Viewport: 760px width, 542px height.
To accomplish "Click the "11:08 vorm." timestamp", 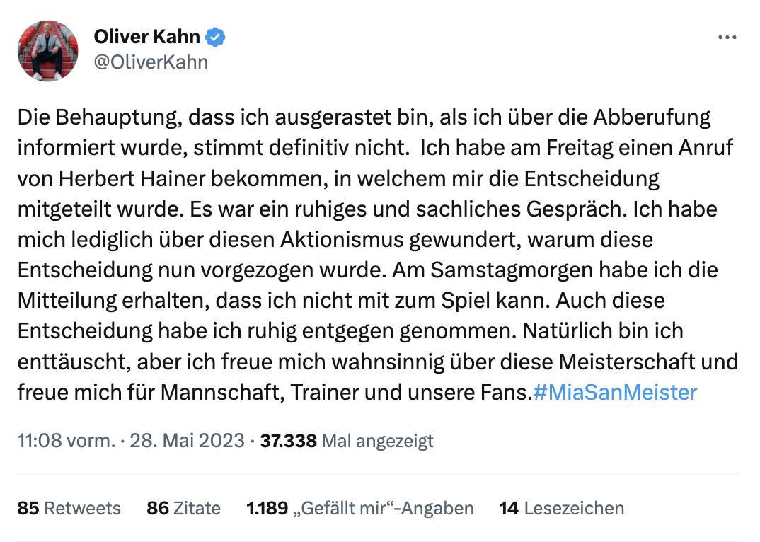I will pyautogui.click(x=65, y=442).
